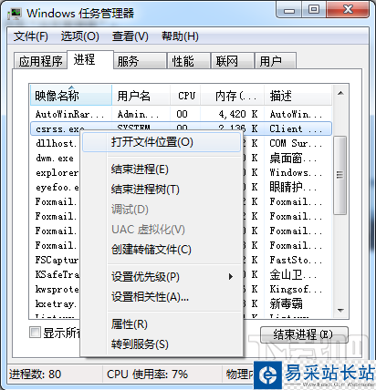Image resolution: width=376 pixels, height=390 pixels.
Task: Select the dllhost process row
Action: pos(56,143)
